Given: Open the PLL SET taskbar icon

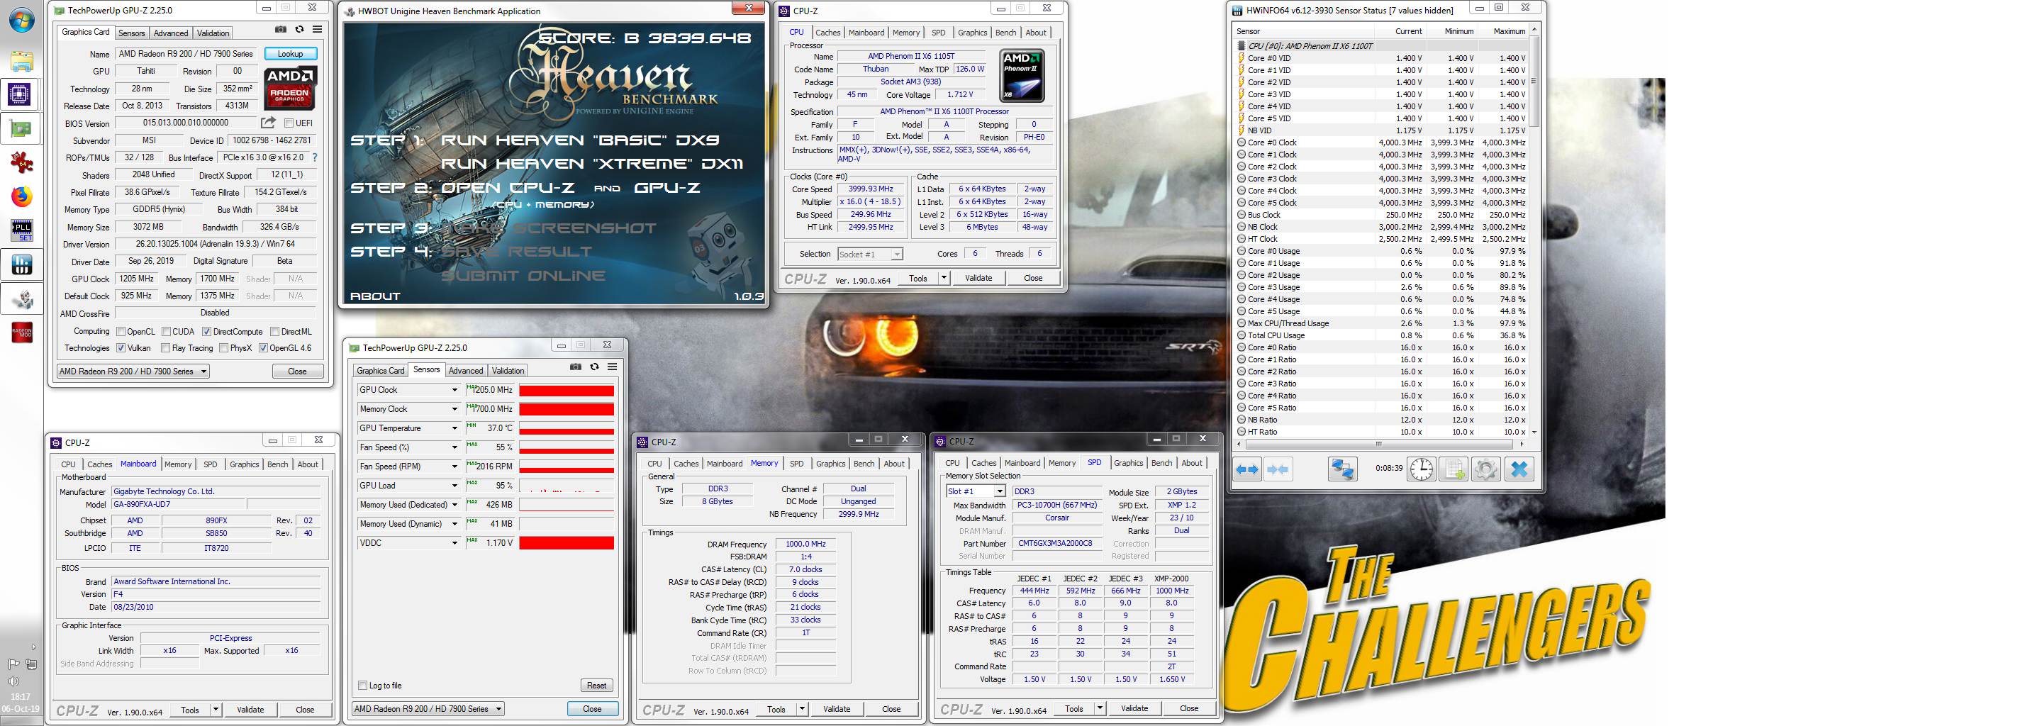Looking at the screenshot, I should 21,230.
